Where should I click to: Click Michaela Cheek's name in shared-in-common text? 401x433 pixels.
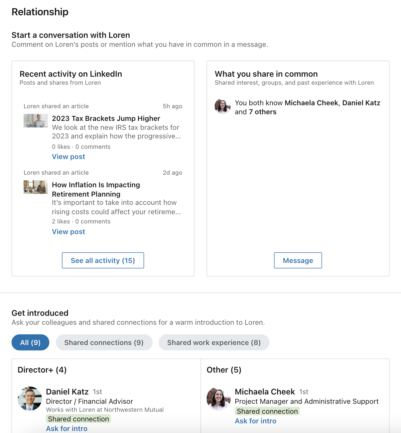tap(312, 103)
